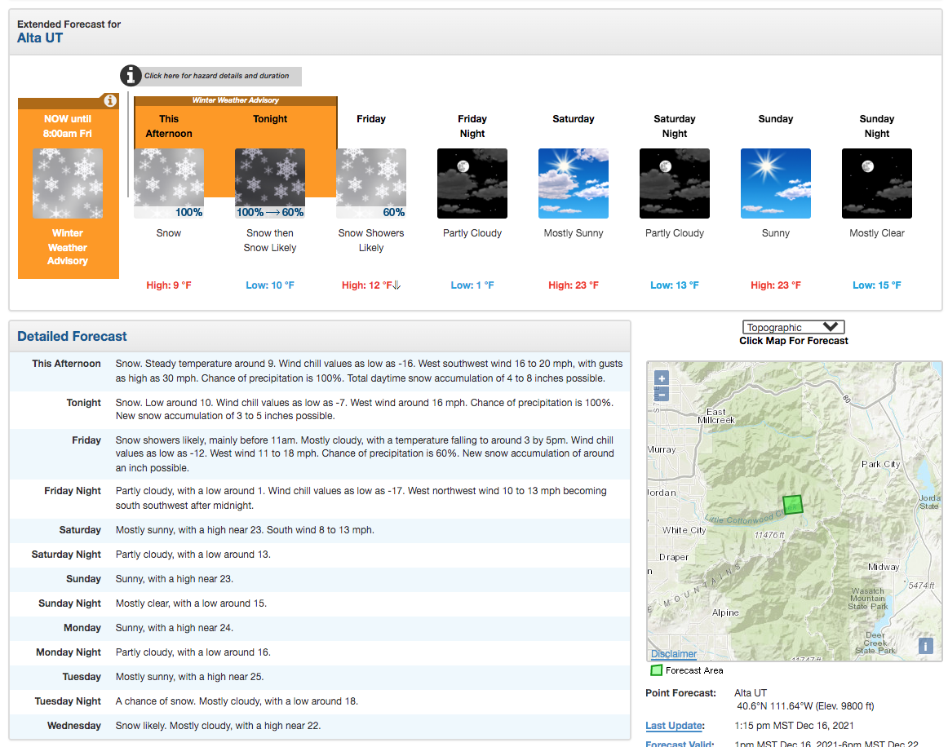The width and height of the screenshot is (948, 747).
Task: Click the Alta UT location title
Action: [x=40, y=38]
